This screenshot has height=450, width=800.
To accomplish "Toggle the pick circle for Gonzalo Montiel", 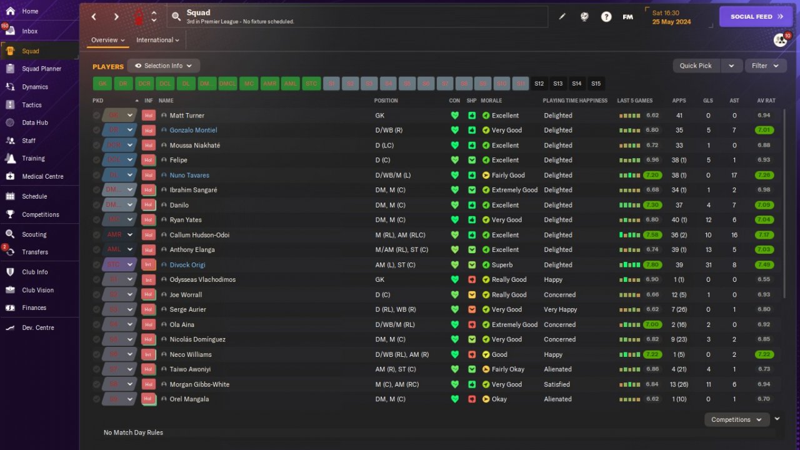I will click(96, 131).
